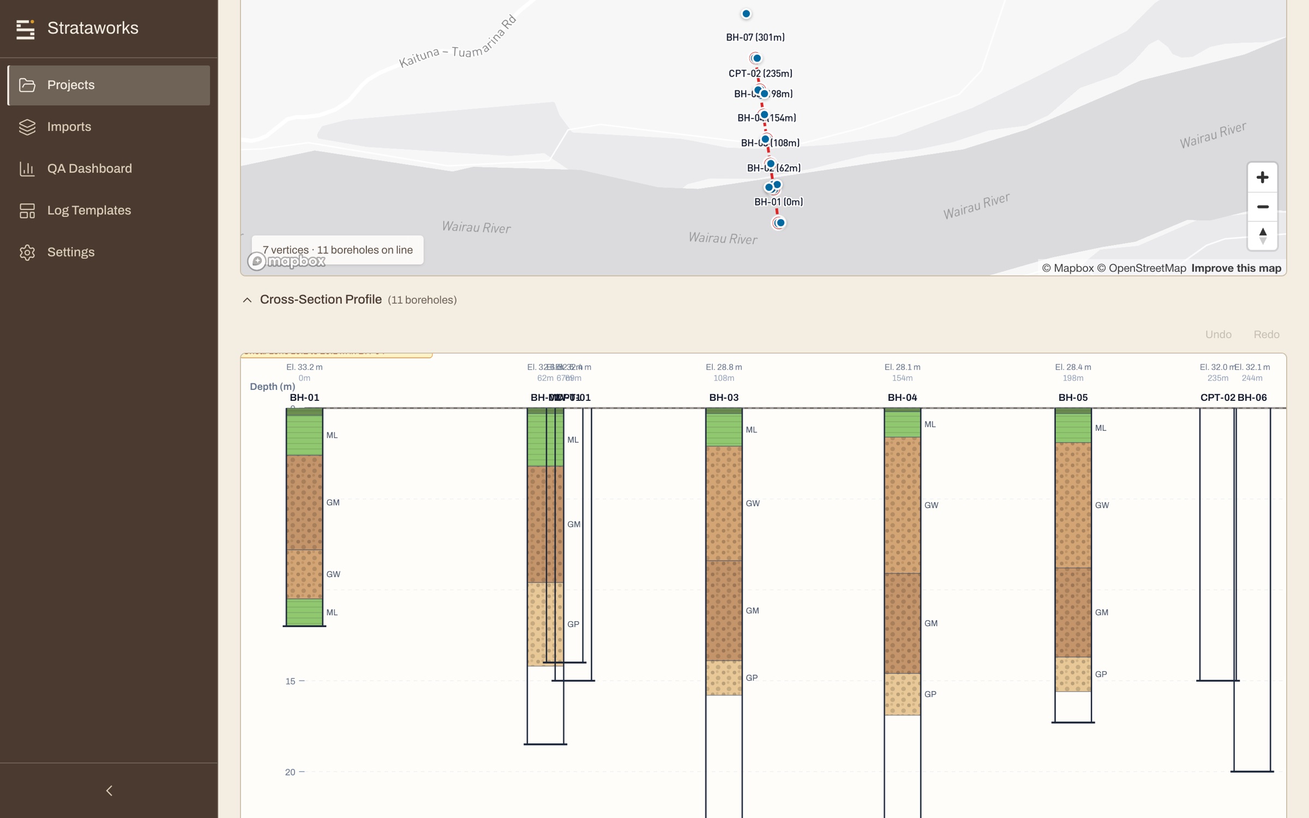Screen dimensions: 1309x818
Task: Select the BH-04 column header in profile
Action: point(902,398)
